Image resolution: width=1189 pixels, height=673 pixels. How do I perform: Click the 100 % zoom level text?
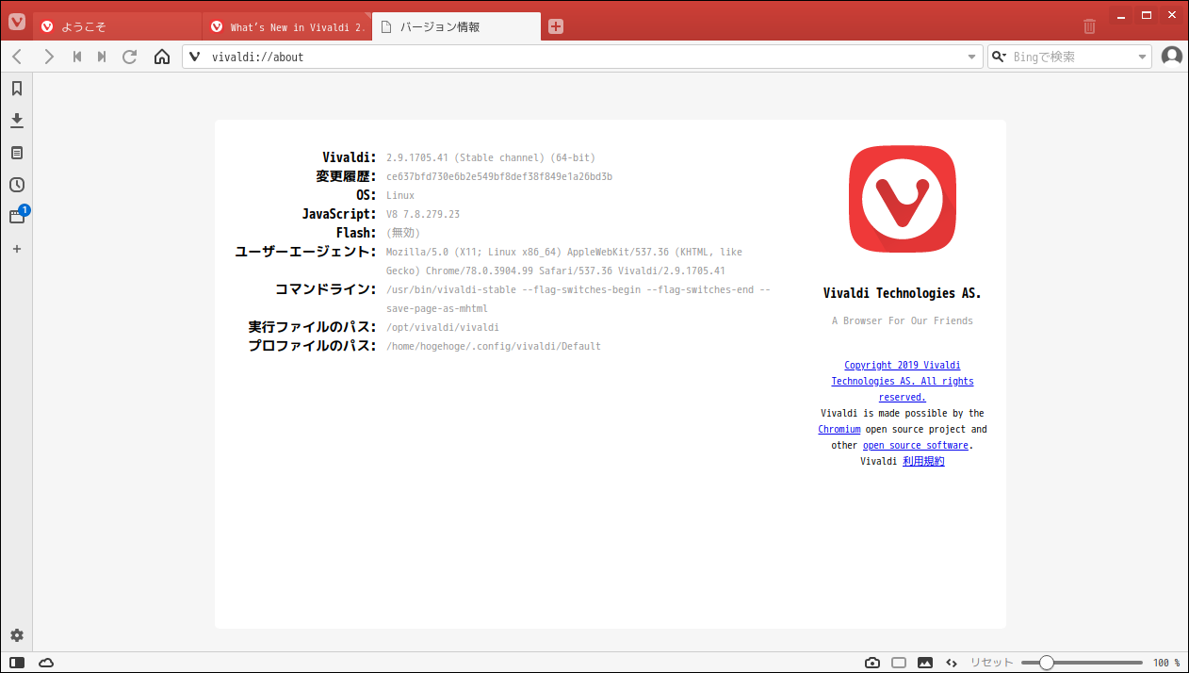1166,663
